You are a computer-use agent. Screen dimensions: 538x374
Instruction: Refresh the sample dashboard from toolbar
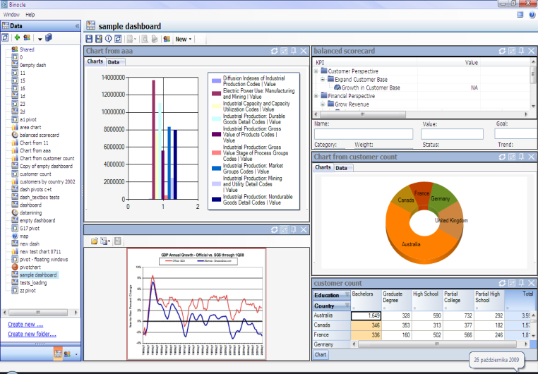click(x=118, y=39)
